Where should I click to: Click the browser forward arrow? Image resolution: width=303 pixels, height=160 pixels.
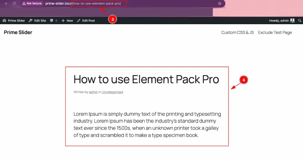click(x=6, y=4)
